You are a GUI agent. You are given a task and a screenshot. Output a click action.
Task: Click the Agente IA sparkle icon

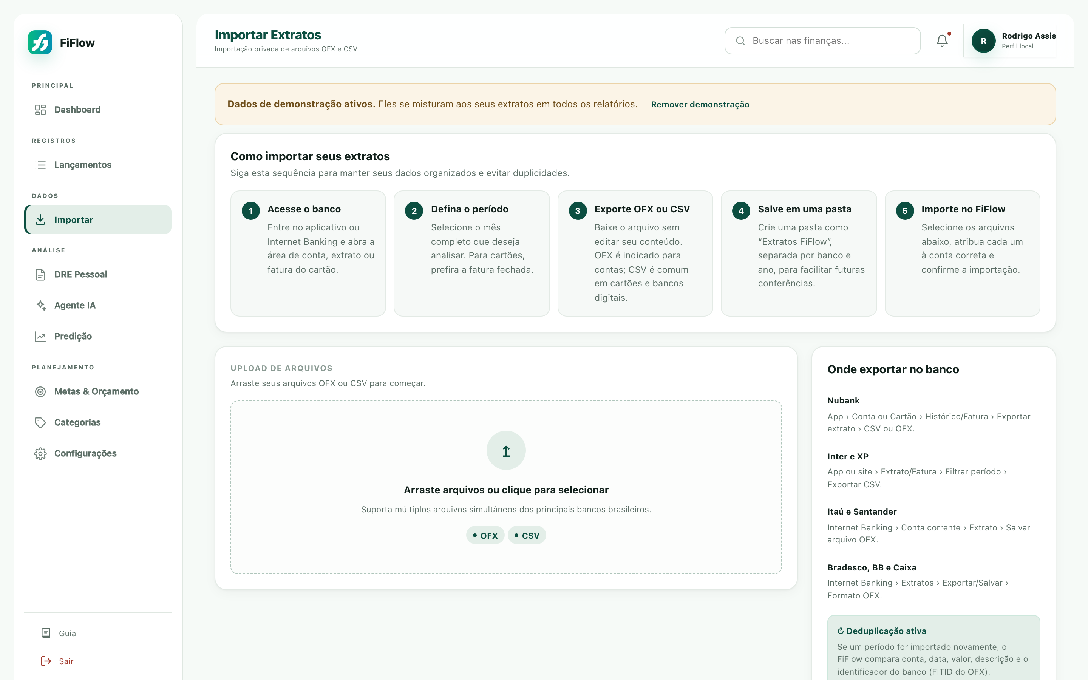tap(40, 305)
